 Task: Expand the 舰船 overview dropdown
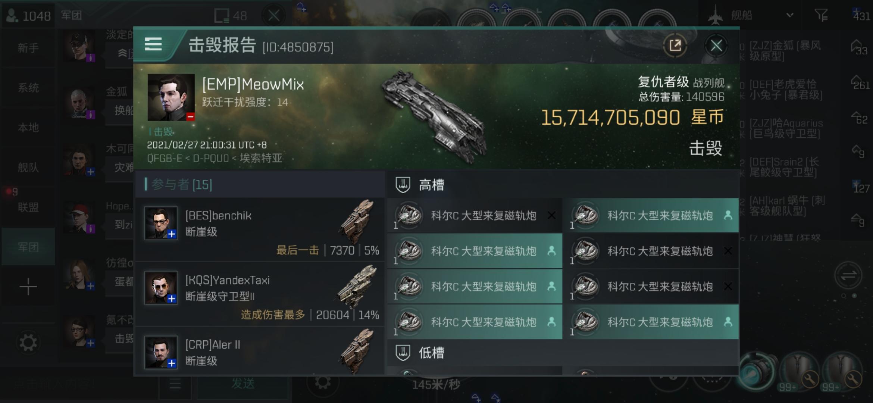789,15
